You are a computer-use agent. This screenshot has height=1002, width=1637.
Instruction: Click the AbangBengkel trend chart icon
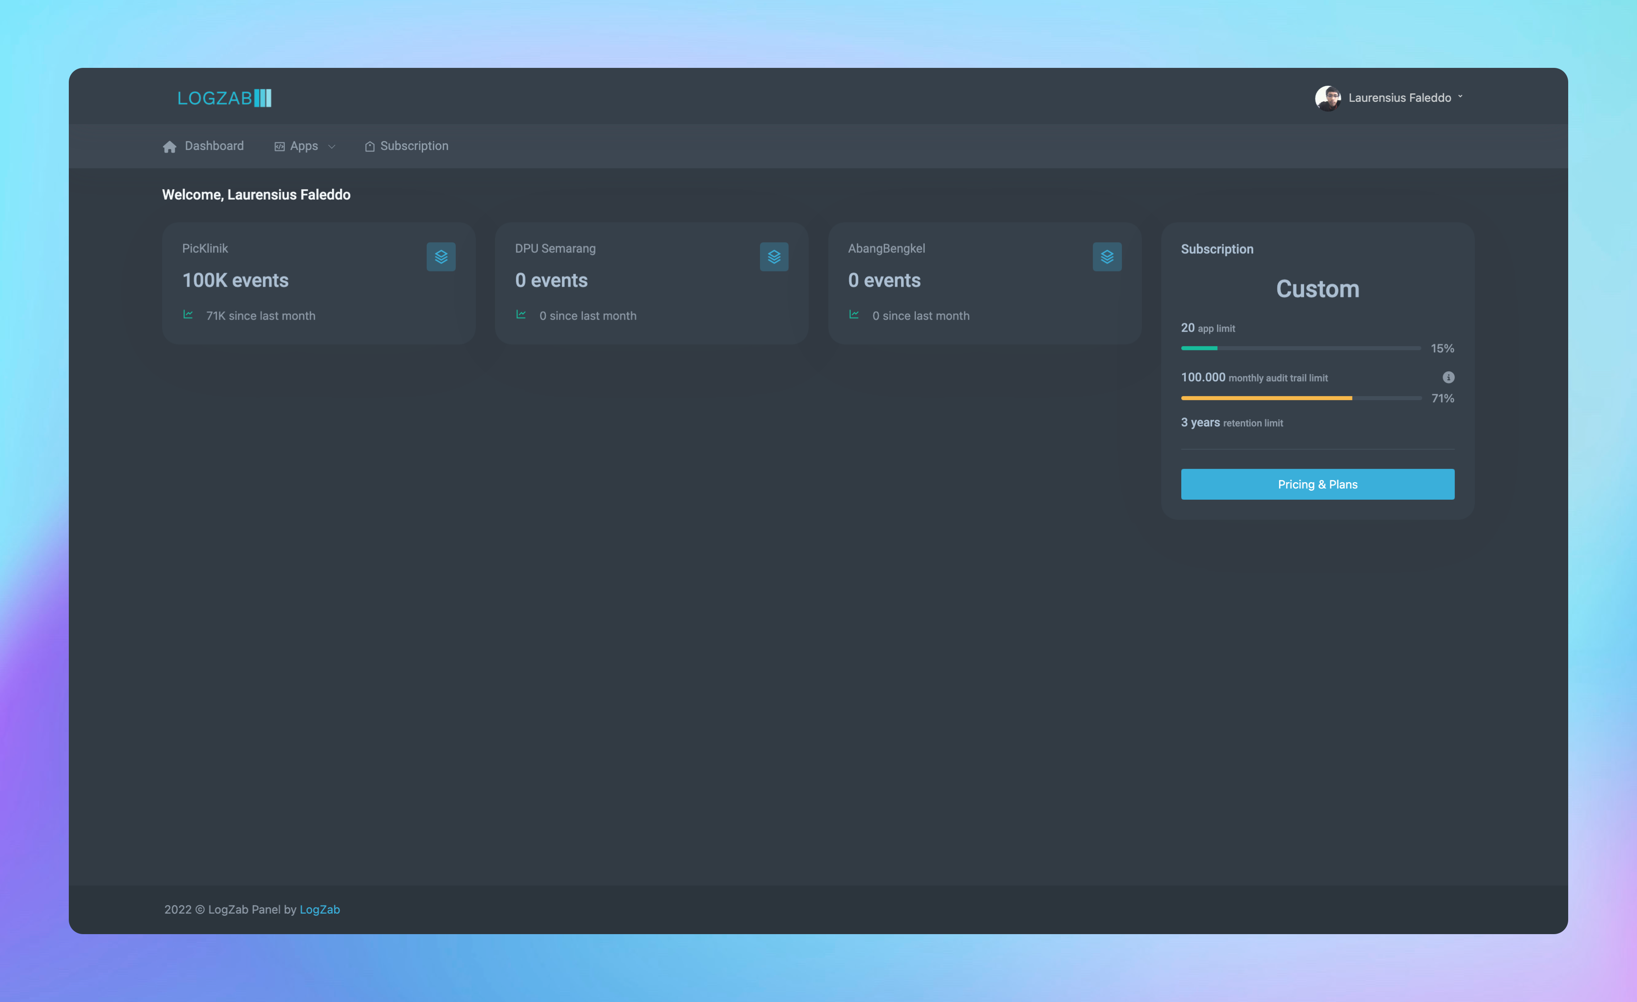[x=854, y=315]
